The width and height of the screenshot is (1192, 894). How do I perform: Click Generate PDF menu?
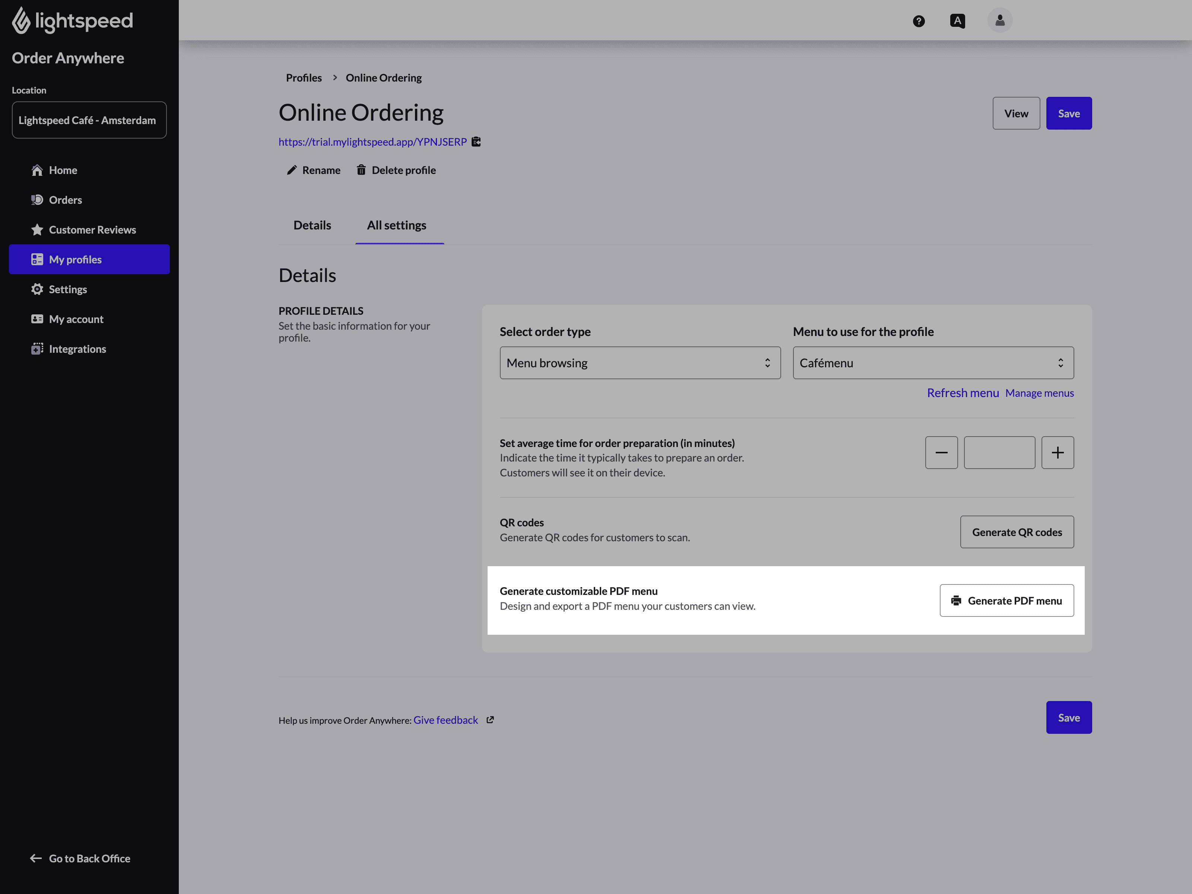[1006, 600]
